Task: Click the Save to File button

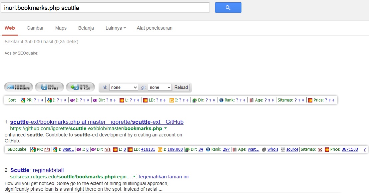Action: pyautogui.click(x=49, y=87)
